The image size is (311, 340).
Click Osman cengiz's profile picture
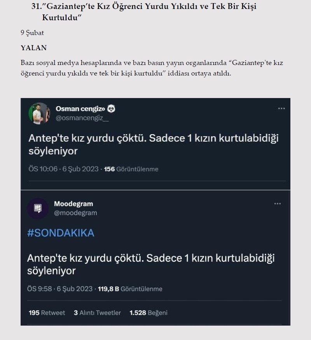(x=38, y=112)
